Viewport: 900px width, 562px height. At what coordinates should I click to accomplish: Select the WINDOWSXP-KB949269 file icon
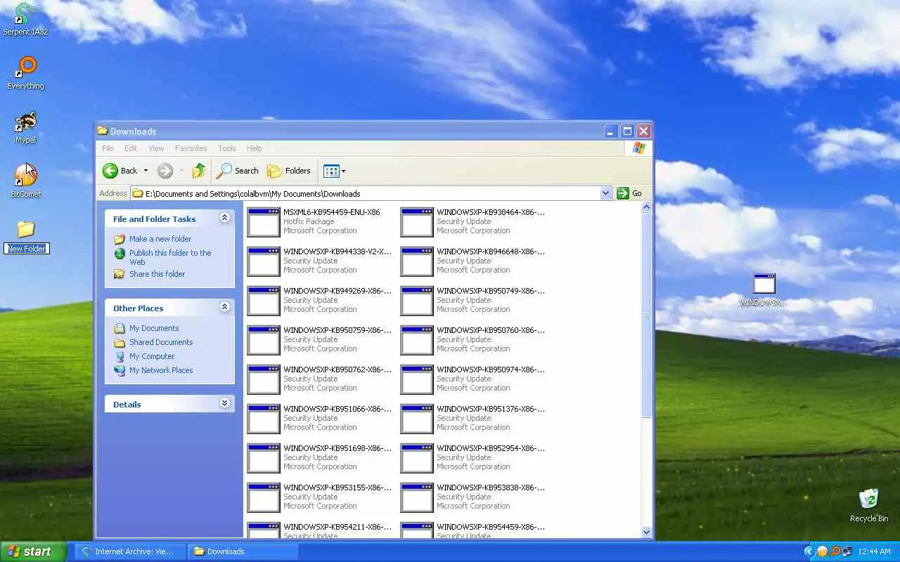(x=264, y=301)
